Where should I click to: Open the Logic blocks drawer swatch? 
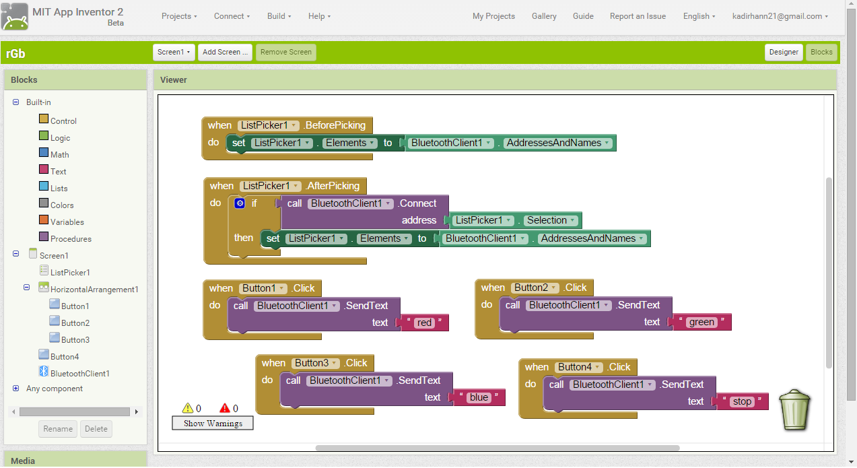[44, 137]
